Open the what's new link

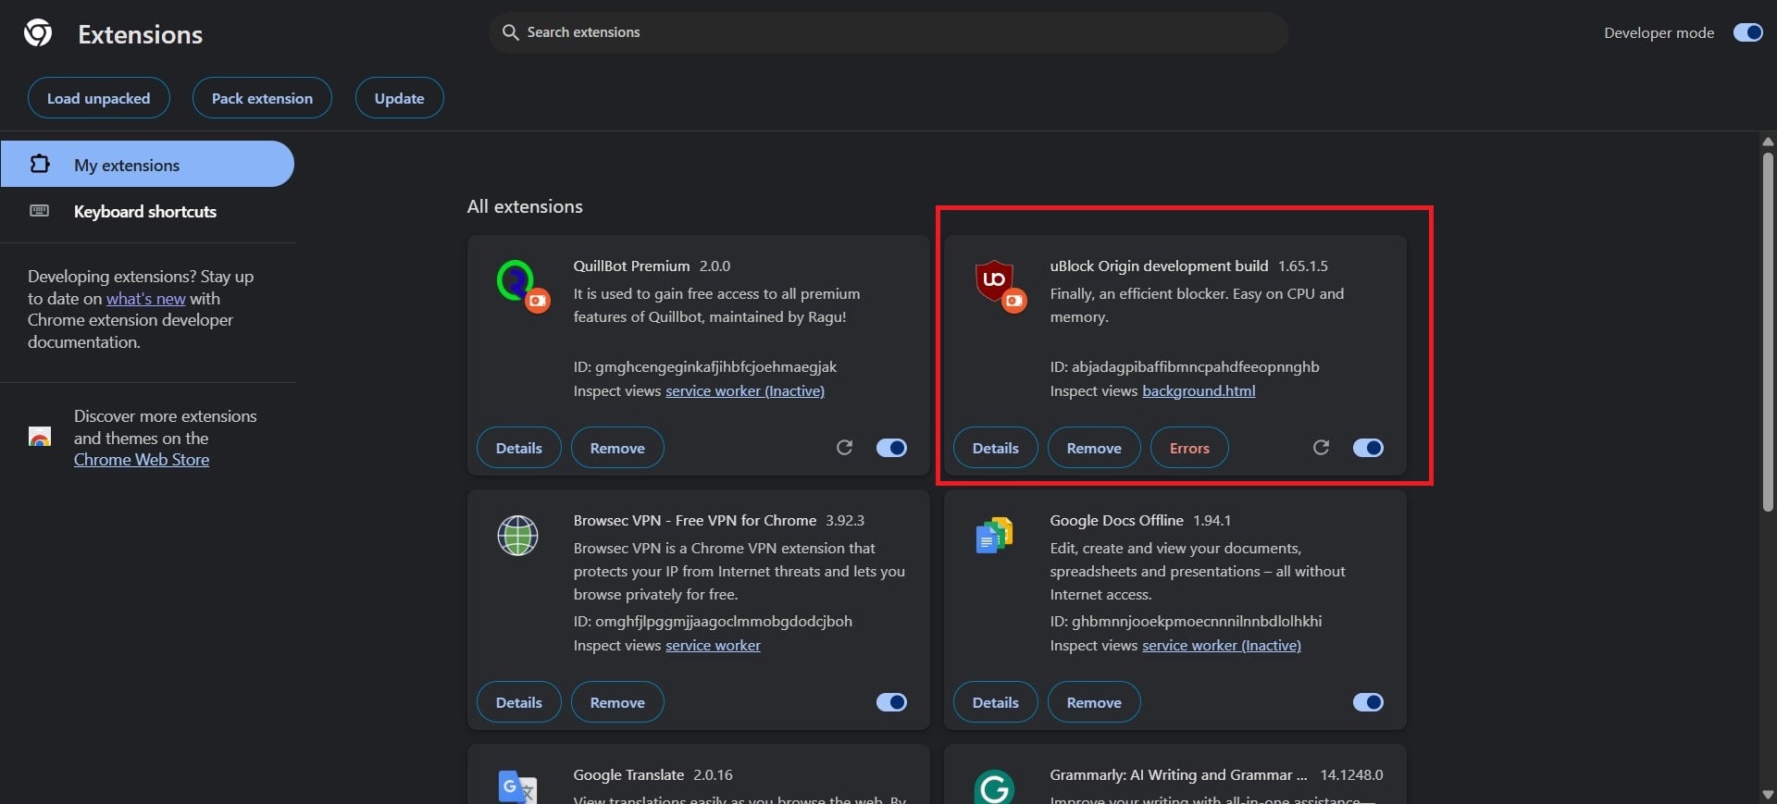(146, 298)
